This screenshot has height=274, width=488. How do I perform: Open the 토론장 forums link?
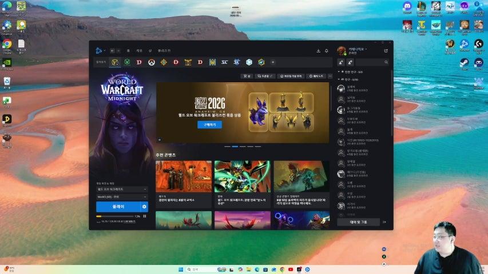pyautogui.click(x=265, y=76)
